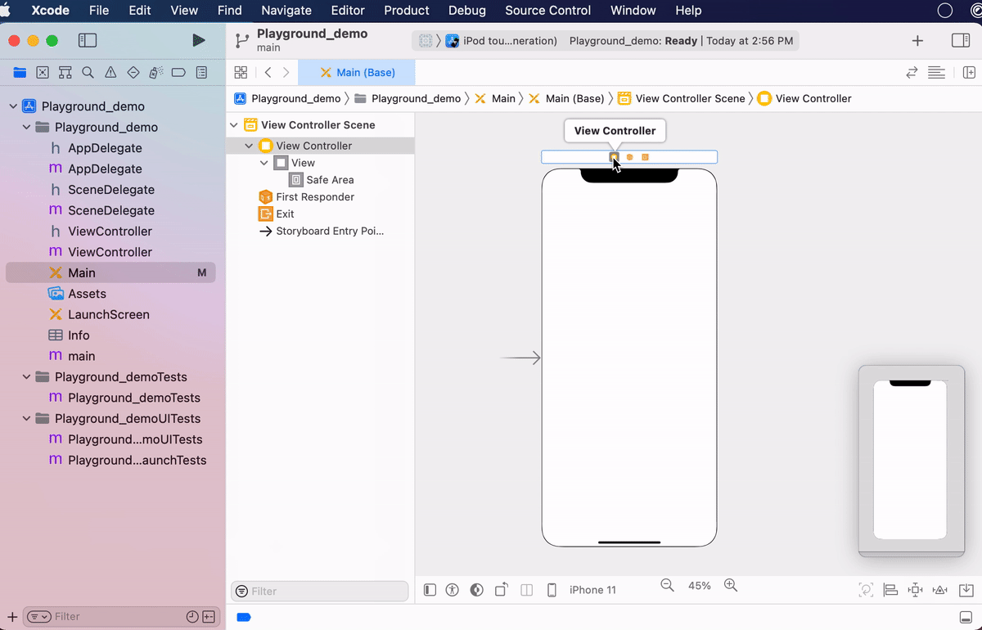Viewport: 982px width, 630px height.
Task: Open the Navigate menu
Action: [286, 11]
